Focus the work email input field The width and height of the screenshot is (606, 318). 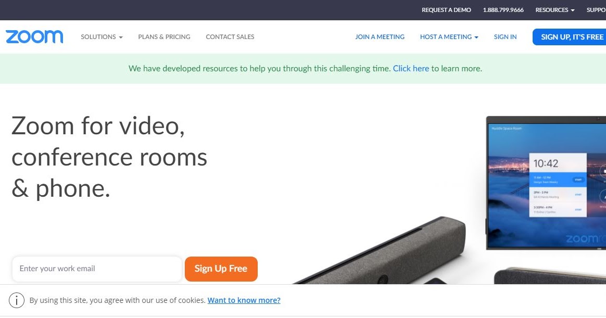click(x=97, y=269)
